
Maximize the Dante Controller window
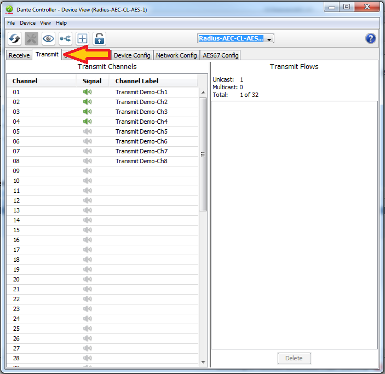click(x=347, y=7)
